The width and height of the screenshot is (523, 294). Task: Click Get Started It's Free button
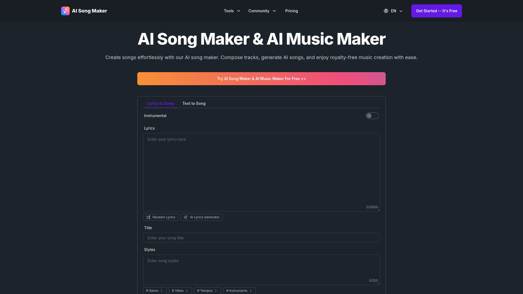pos(436,11)
